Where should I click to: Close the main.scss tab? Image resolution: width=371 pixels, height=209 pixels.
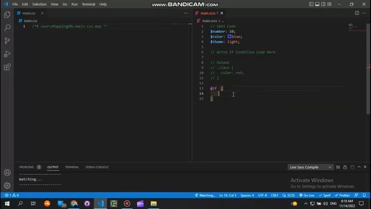click(x=221, y=13)
